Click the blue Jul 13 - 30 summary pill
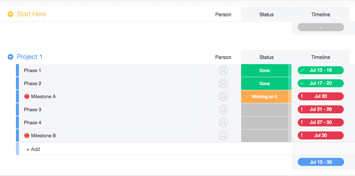 321,162
